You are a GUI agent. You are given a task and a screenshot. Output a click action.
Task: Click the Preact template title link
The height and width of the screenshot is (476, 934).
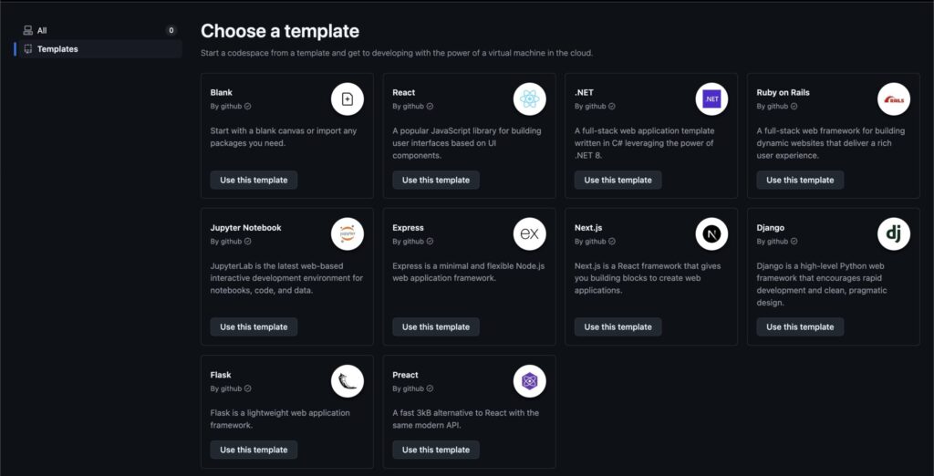coord(405,375)
